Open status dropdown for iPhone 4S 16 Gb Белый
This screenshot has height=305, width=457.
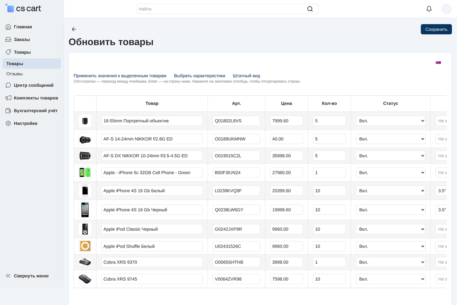tap(391, 191)
